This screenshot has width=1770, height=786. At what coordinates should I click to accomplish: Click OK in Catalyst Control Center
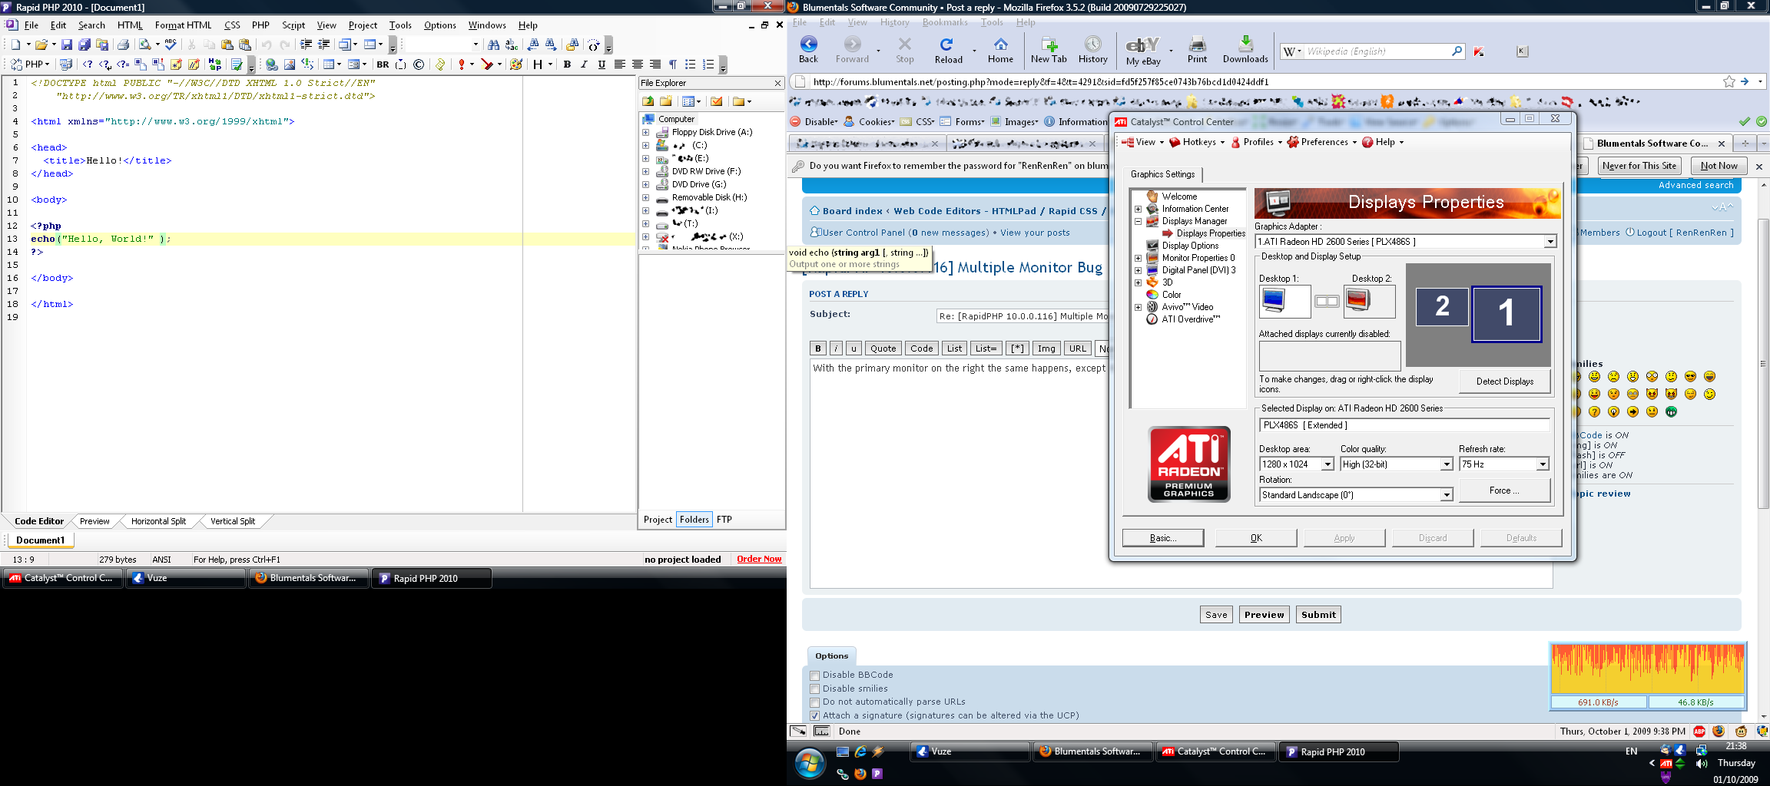1256,538
